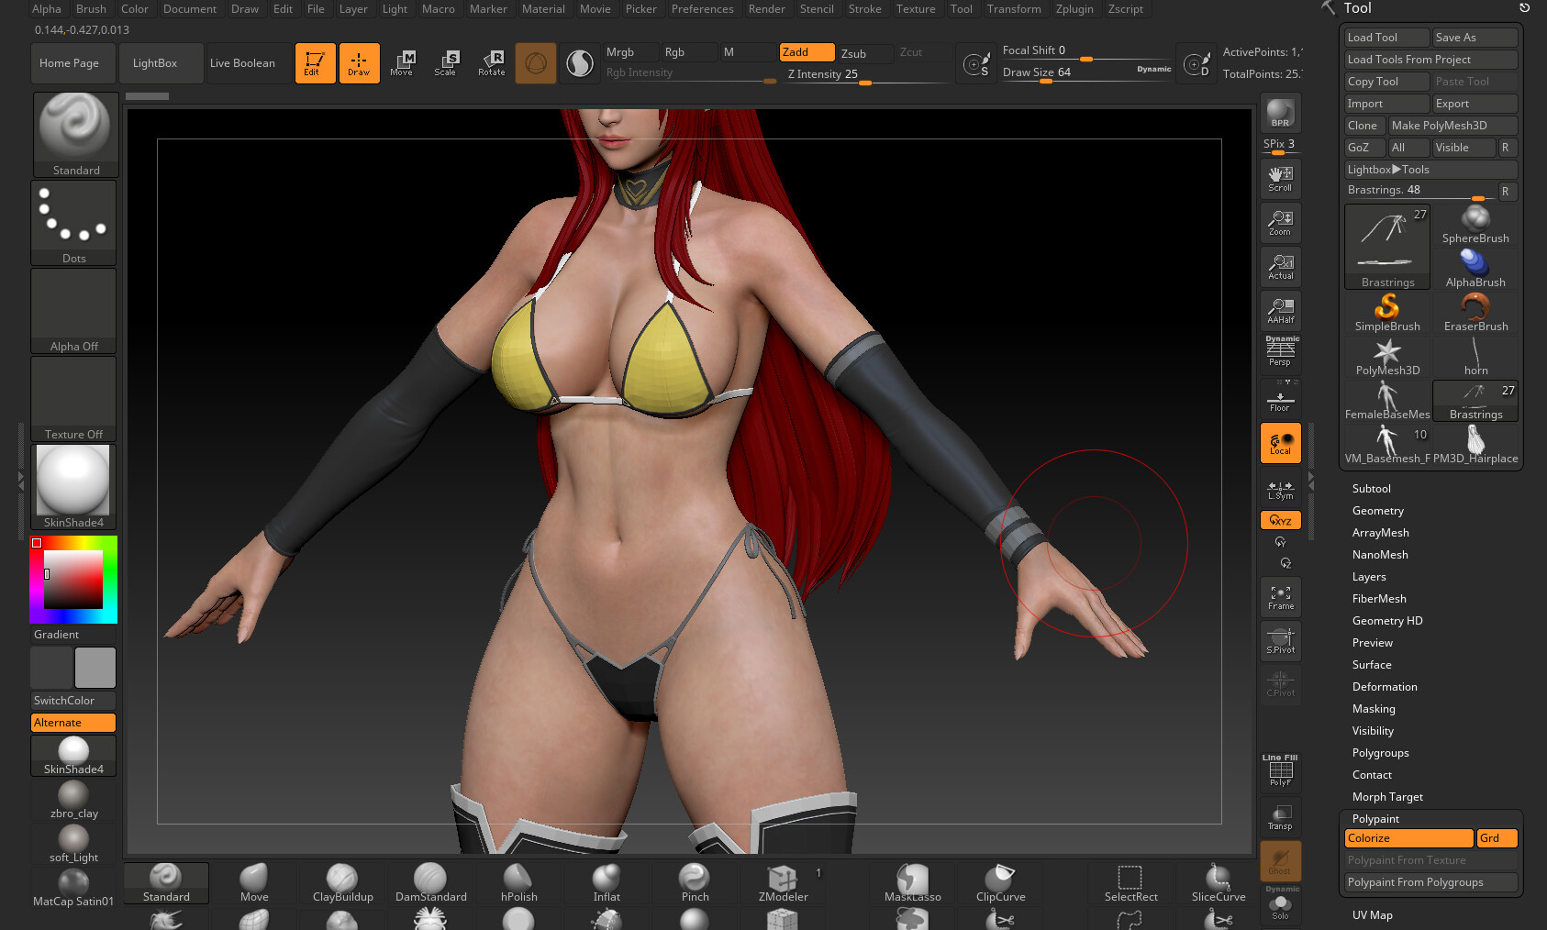
Task: Expand the FiberMesh section
Action: point(1378,599)
